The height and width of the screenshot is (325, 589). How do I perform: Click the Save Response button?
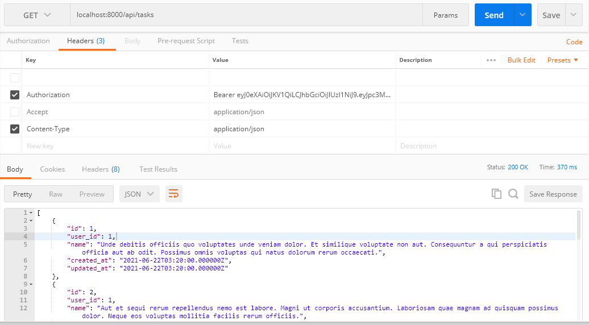[x=553, y=194]
